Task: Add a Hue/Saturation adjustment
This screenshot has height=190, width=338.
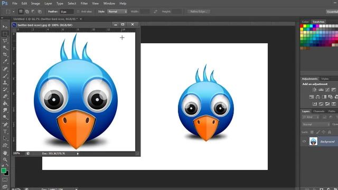Action: tap(312, 97)
